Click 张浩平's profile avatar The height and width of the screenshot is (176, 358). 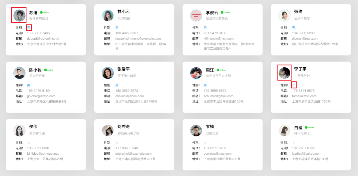pos(108,73)
